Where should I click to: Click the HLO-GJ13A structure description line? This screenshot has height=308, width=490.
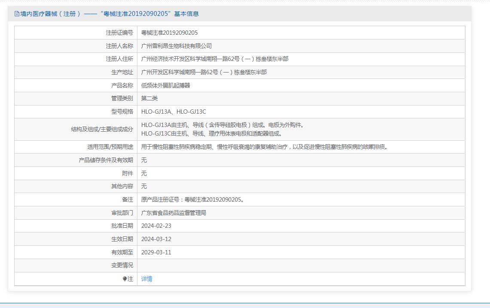point(222,125)
